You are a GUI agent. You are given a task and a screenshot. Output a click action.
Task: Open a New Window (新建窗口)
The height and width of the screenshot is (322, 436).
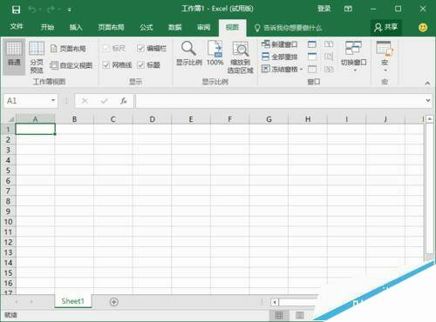pyautogui.click(x=280, y=44)
